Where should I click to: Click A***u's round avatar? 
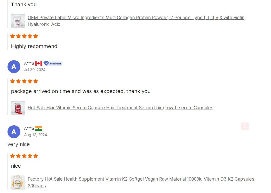pos(14,67)
